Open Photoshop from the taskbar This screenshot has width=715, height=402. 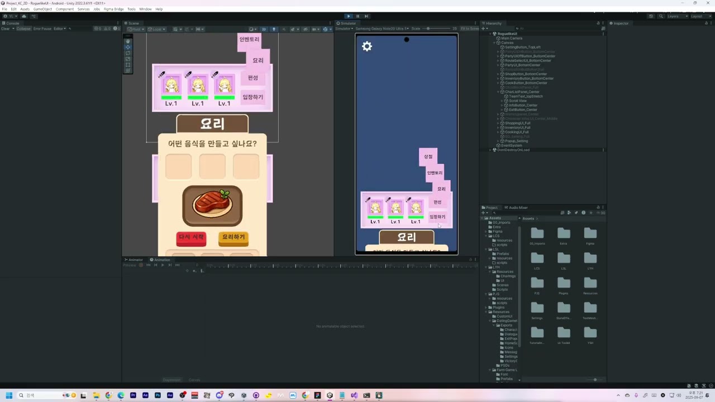tap(158, 395)
